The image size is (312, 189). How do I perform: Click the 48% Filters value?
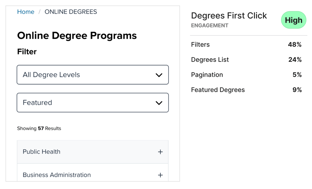295,45
